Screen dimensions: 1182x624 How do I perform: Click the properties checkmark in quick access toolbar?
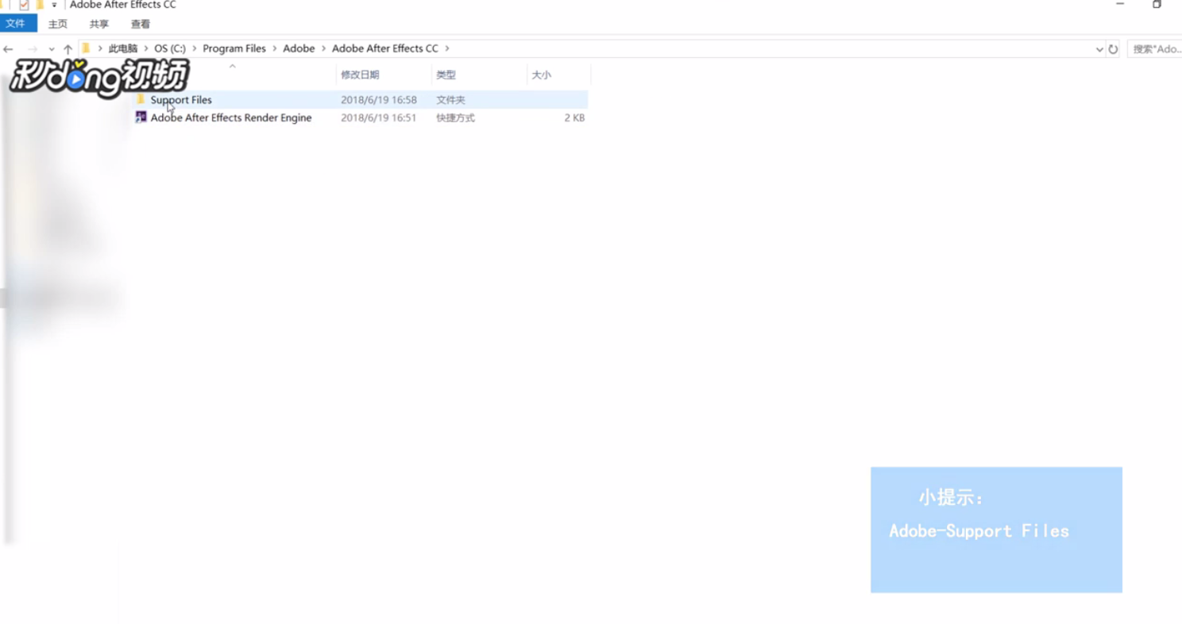pos(24,5)
